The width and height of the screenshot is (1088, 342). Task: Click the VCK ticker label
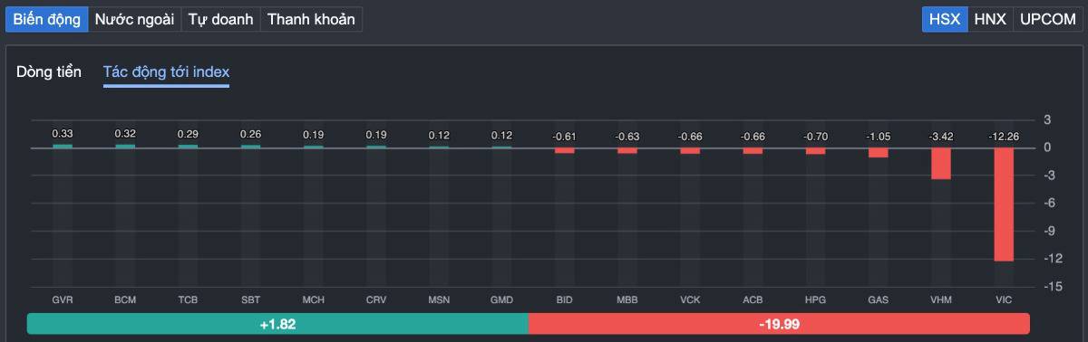[690, 299]
